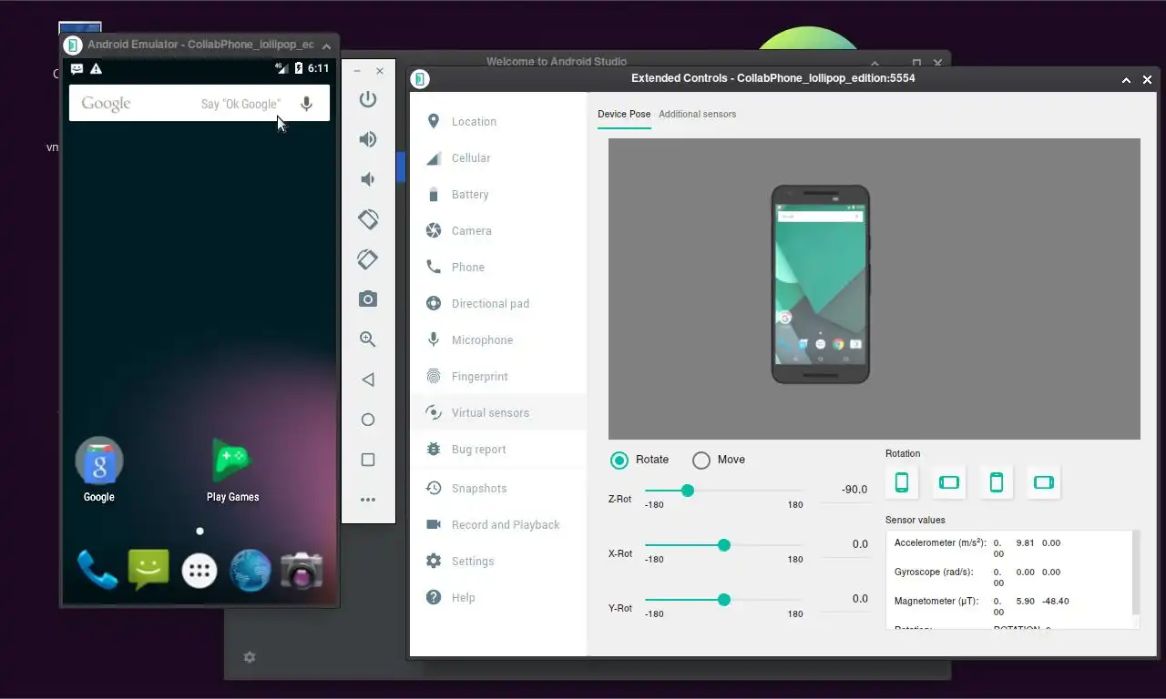Click the Sensor values scrollbar
Screen dimensions: 1166x699
[x=1136, y=573]
